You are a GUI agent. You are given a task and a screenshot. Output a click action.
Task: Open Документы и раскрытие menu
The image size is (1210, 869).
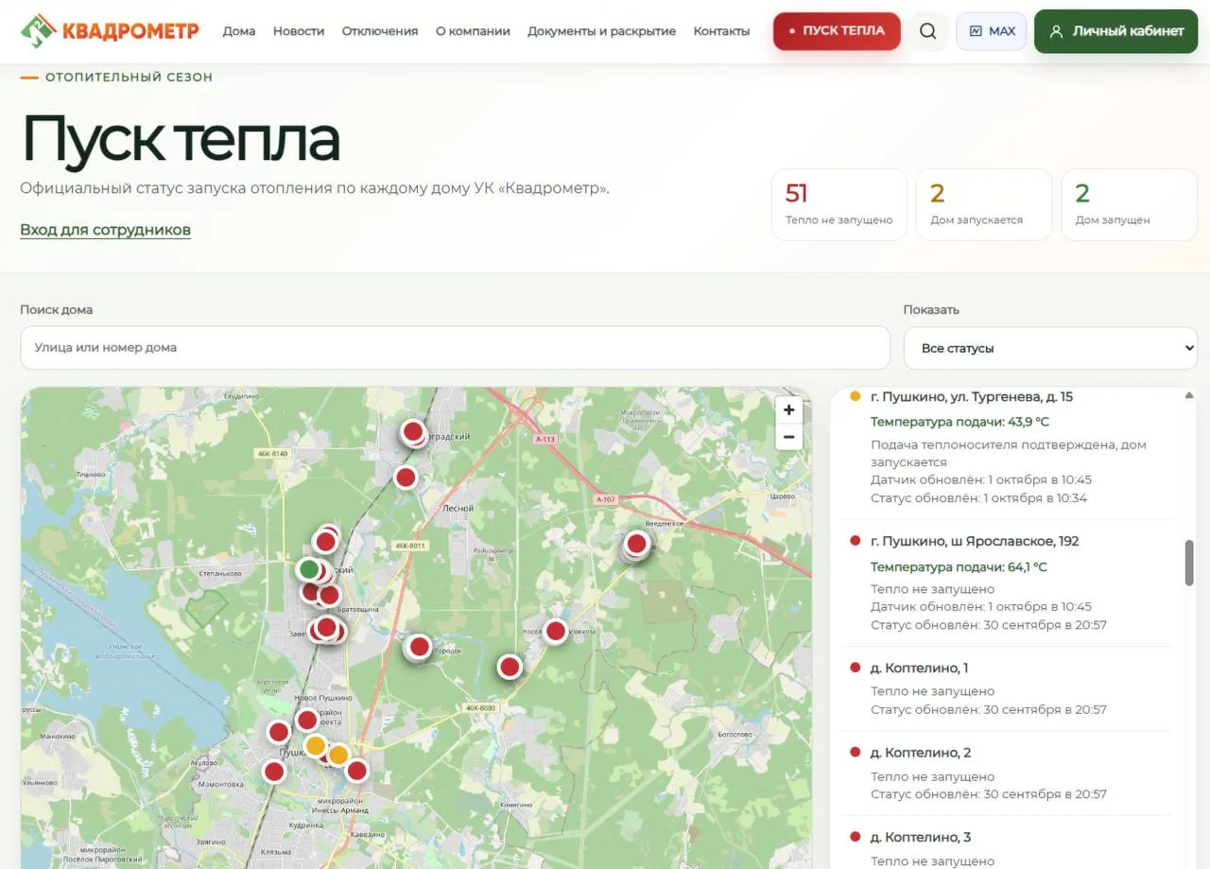pyautogui.click(x=601, y=31)
